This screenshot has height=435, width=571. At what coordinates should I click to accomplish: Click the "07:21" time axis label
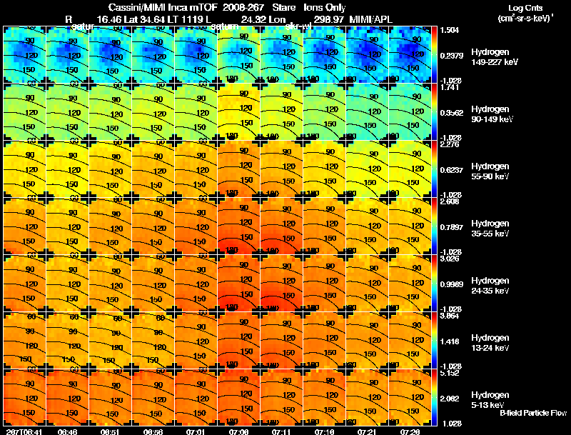(x=368, y=431)
